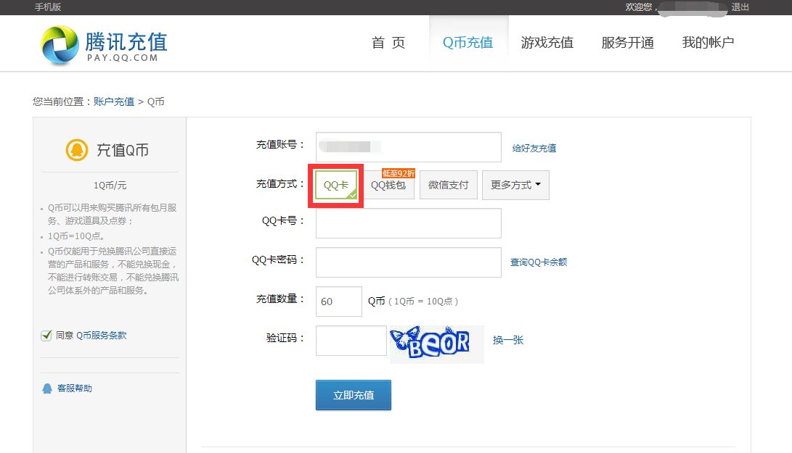This screenshot has height=453, width=792.
Task: Click the 账户充值 breadcrumb link
Action: [x=114, y=102]
